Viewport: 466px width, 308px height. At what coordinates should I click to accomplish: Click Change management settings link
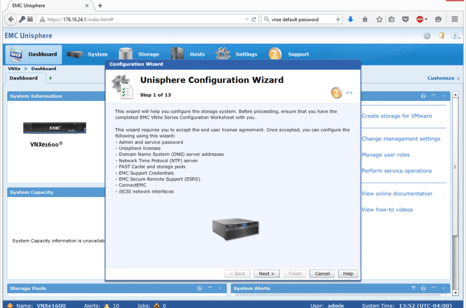401,138
